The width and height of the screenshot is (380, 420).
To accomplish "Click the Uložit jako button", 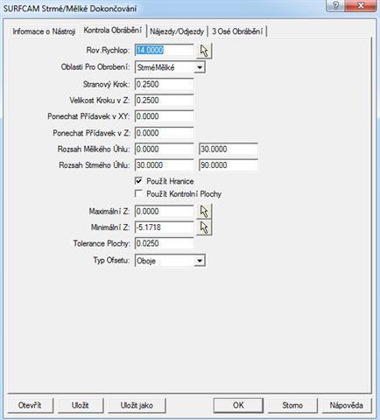I will (x=137, y=405).
